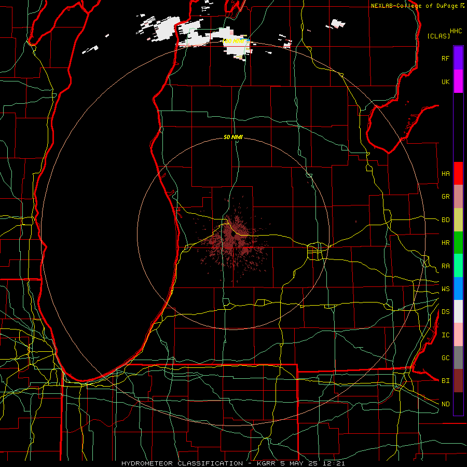Click the 50 NMI range ring label
Screen dimensions: 467x467
pyautogui.click(x=233, y=137)
